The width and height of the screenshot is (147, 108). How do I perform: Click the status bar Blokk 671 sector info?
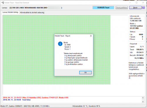click(25, 106)
